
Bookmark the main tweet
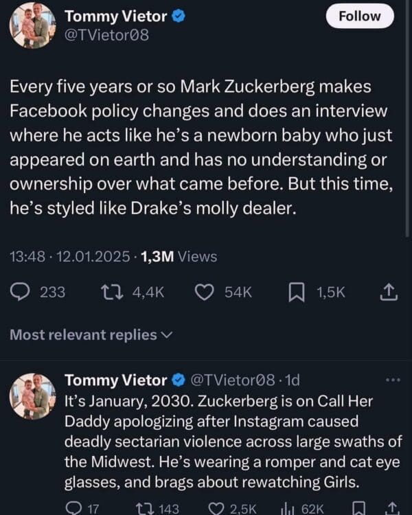click(x=295, y=293)
